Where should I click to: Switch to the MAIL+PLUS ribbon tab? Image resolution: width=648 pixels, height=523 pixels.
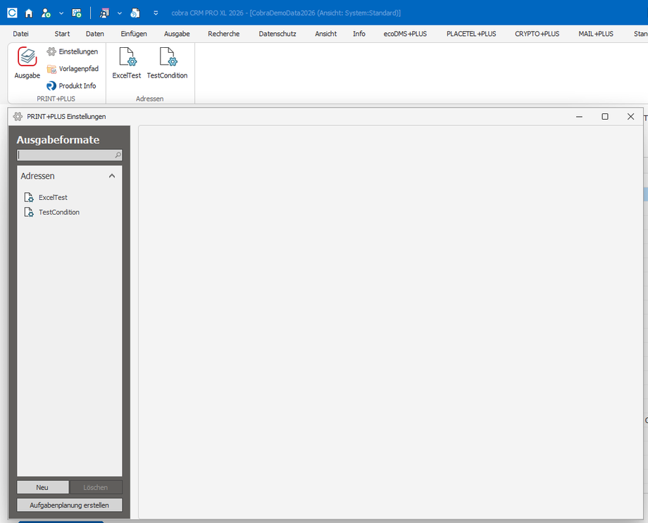595,34
